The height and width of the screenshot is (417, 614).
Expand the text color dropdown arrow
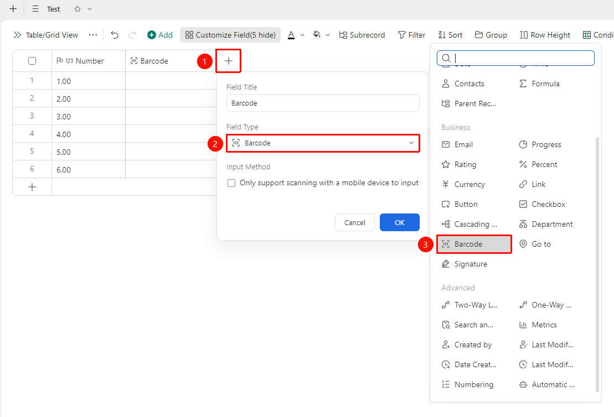302,35
